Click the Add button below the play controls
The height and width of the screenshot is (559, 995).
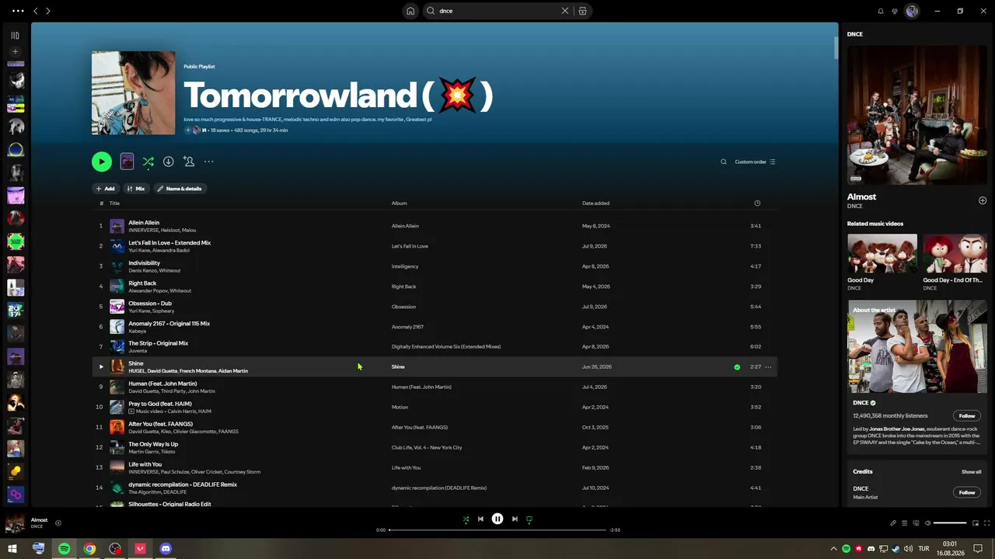(x=105, y=189)
